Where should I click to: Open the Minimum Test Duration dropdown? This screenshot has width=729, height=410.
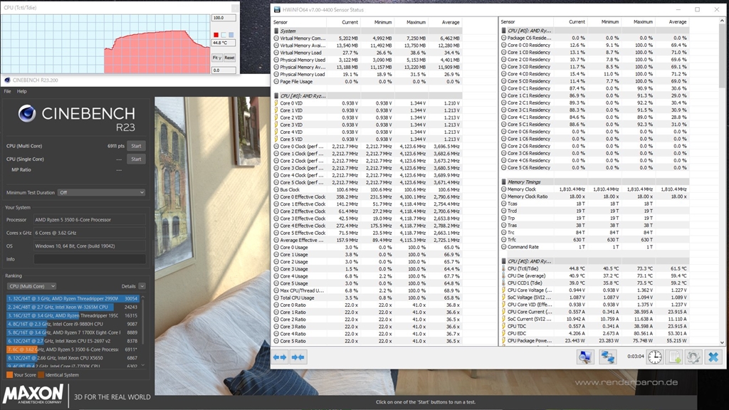101,192
